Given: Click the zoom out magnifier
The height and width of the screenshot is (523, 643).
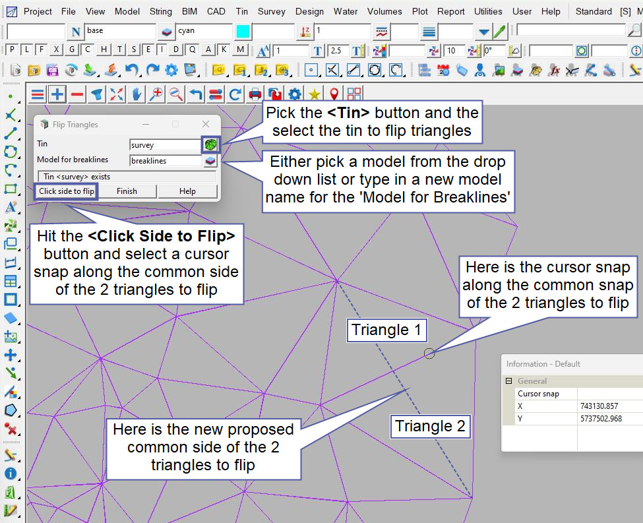Looking at the screenshot, I should click(x=176, y=95).
